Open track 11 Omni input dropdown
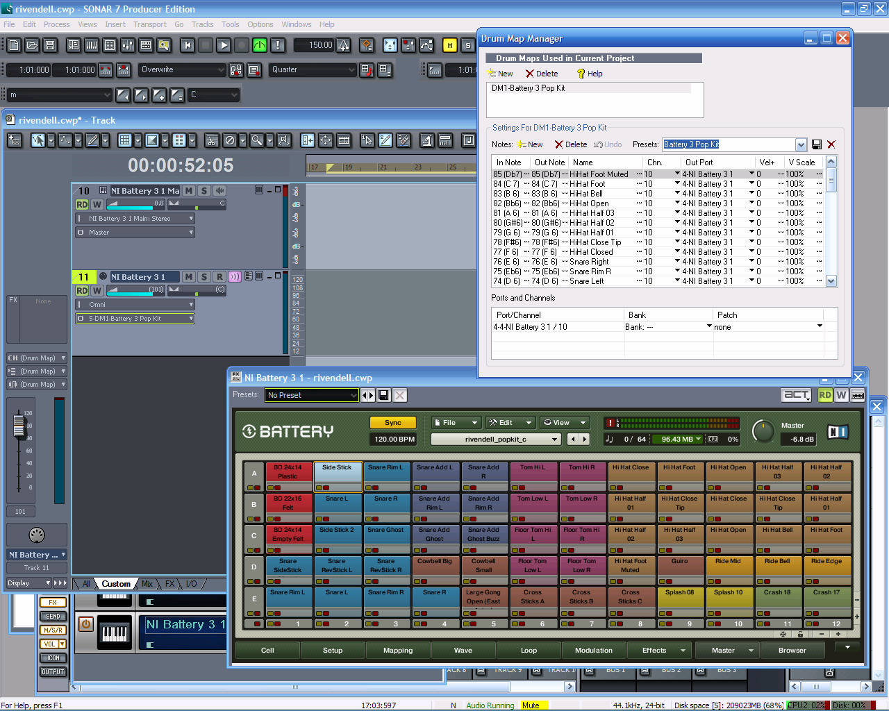 click(135, 305)
